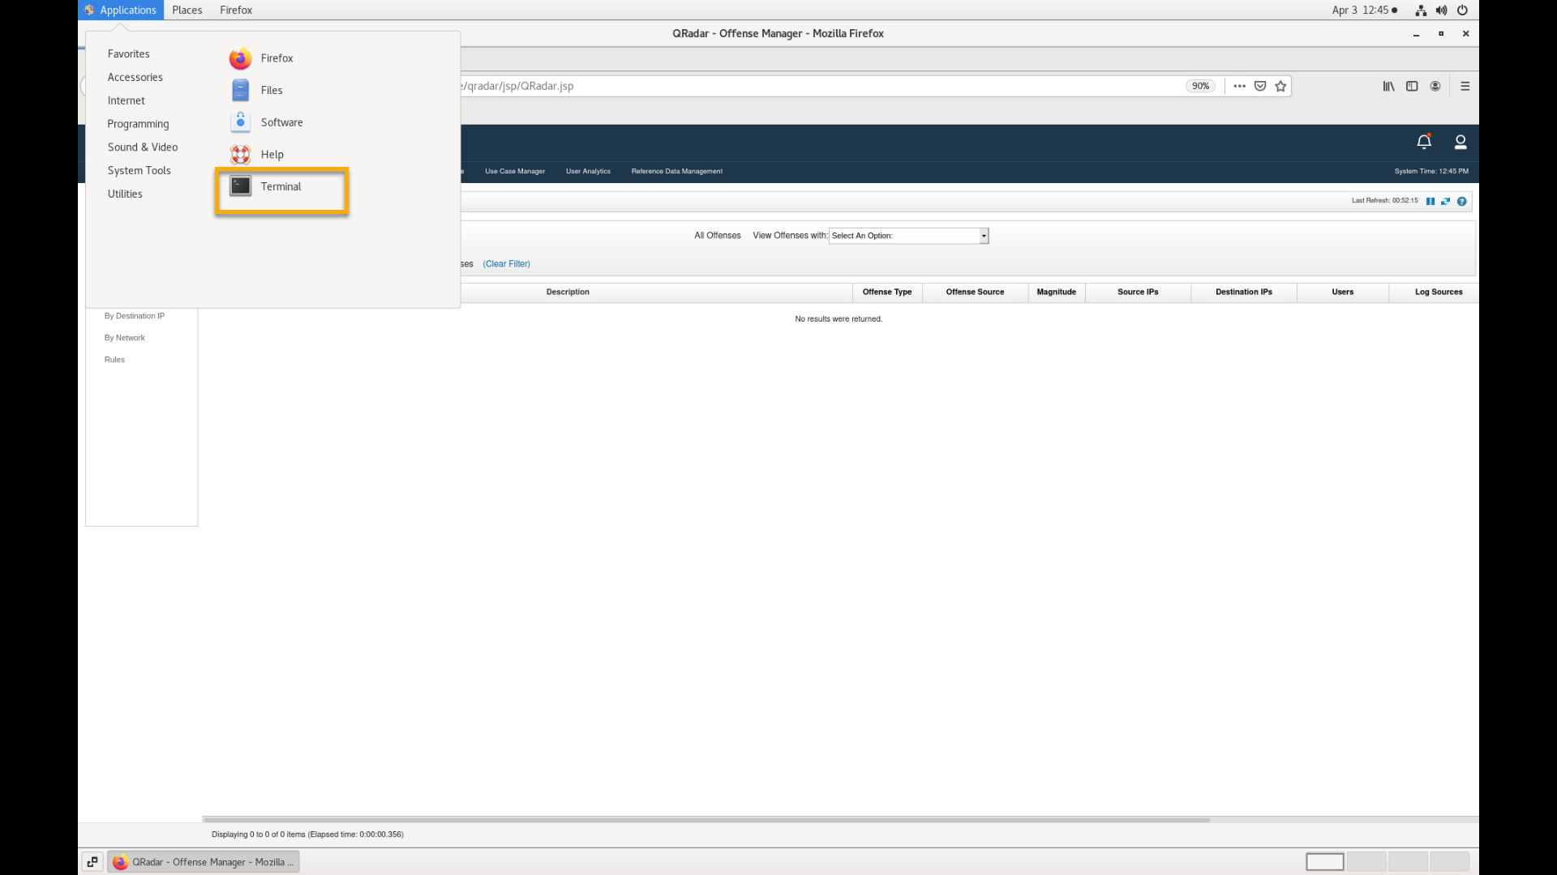Viewport: 1557px width, 875px height.
Task: Open the QRadar notifications bell
Action: coord(1423,142)
